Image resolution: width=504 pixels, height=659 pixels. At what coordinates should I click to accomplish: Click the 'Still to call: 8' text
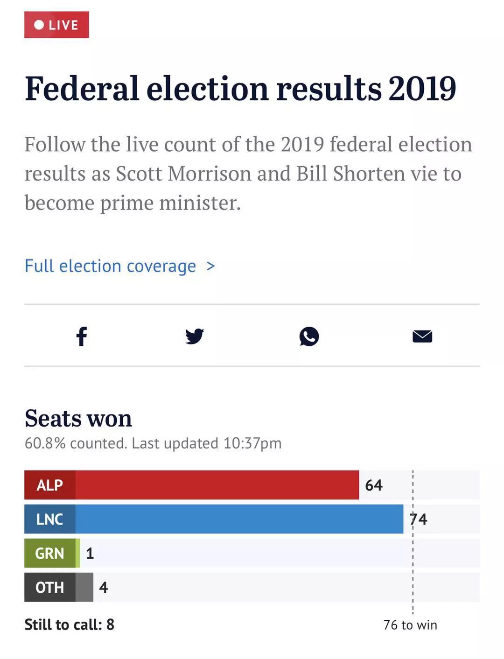coord(70,624)
